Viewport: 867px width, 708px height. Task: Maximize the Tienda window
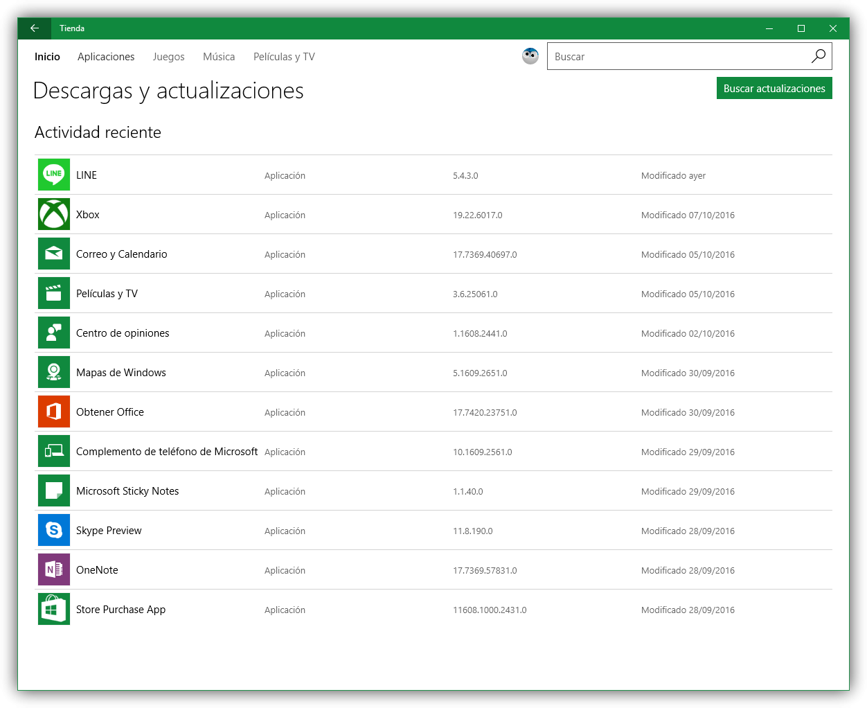(801, 28)
